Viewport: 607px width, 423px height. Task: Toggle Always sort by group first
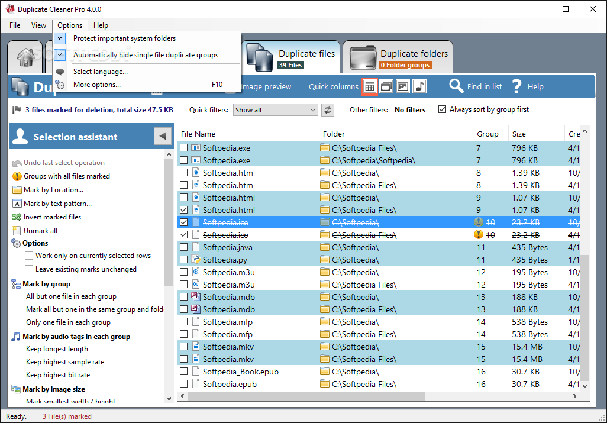(442, 109)
